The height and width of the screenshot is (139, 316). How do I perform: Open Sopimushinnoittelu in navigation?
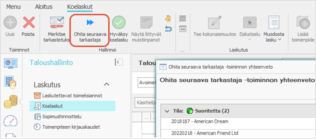(x=57, y=117)
